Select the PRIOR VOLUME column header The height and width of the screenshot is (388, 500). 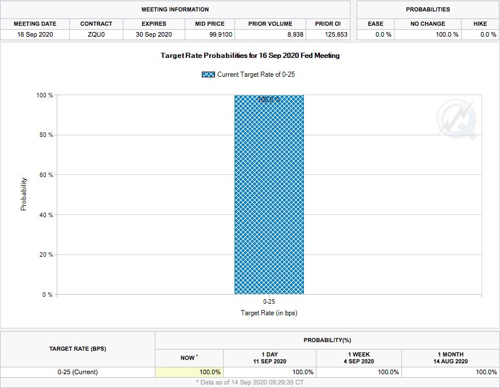click(271, 24)
